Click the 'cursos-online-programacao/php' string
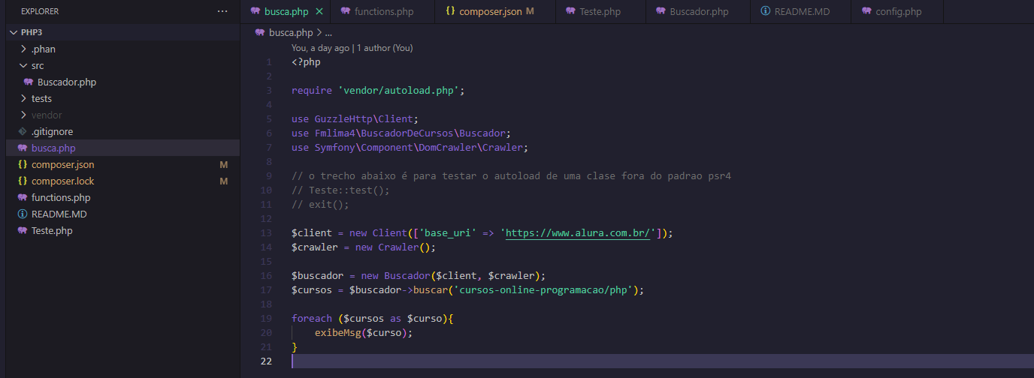The width and height of the screenshot is (1034, 378). click(543, 290)
